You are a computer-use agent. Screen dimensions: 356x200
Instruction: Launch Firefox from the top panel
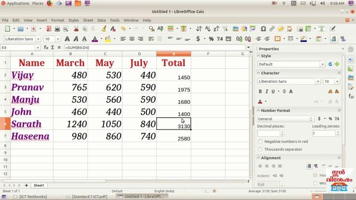[x=50, y=3]
